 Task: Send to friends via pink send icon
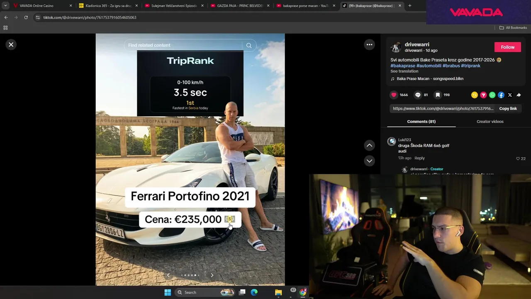coord(483,95)
